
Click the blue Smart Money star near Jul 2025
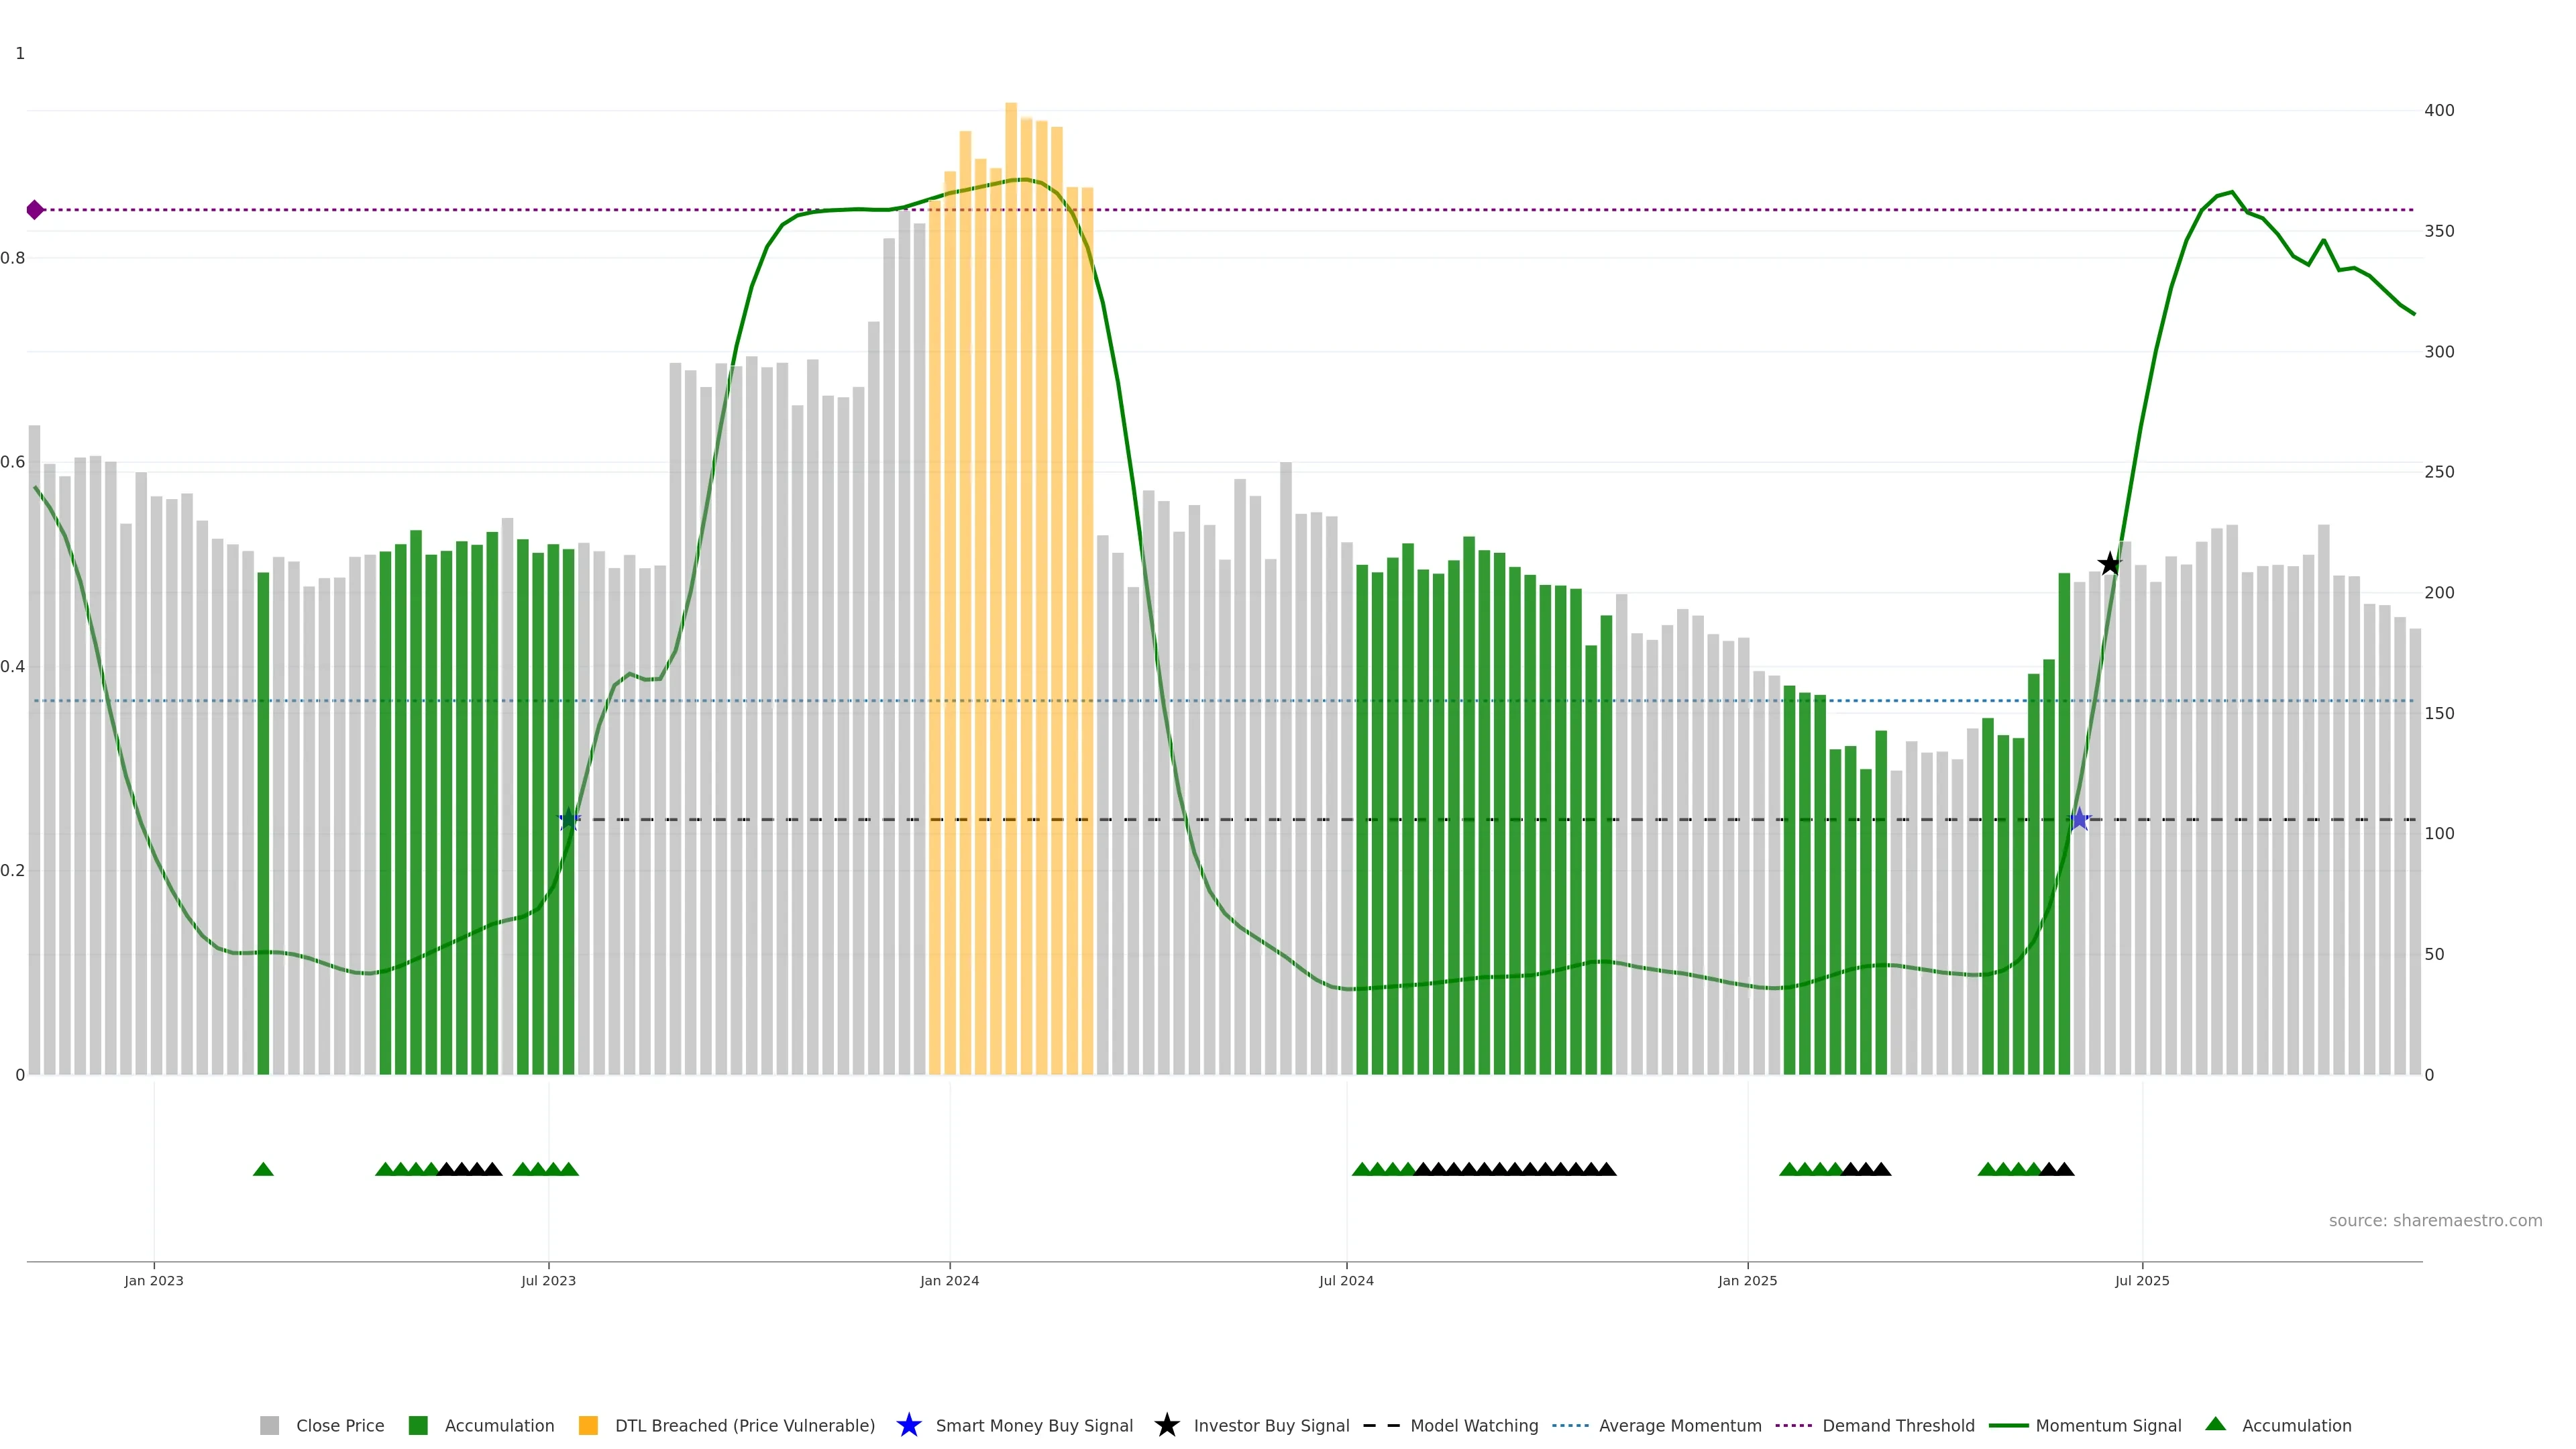[x=2079, y=819]
